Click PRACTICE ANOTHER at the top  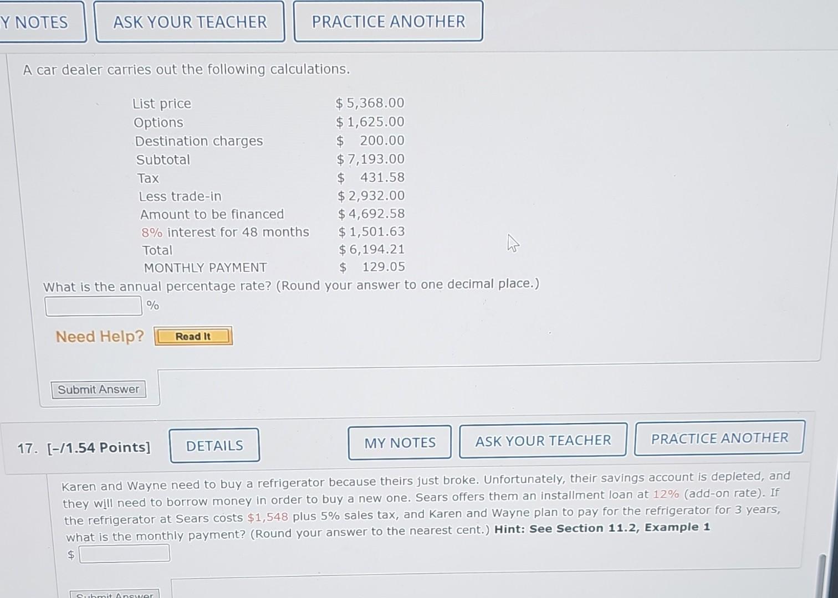(387, 22)
